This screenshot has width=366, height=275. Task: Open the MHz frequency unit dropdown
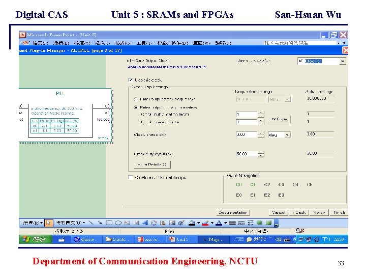click(288, 99)
